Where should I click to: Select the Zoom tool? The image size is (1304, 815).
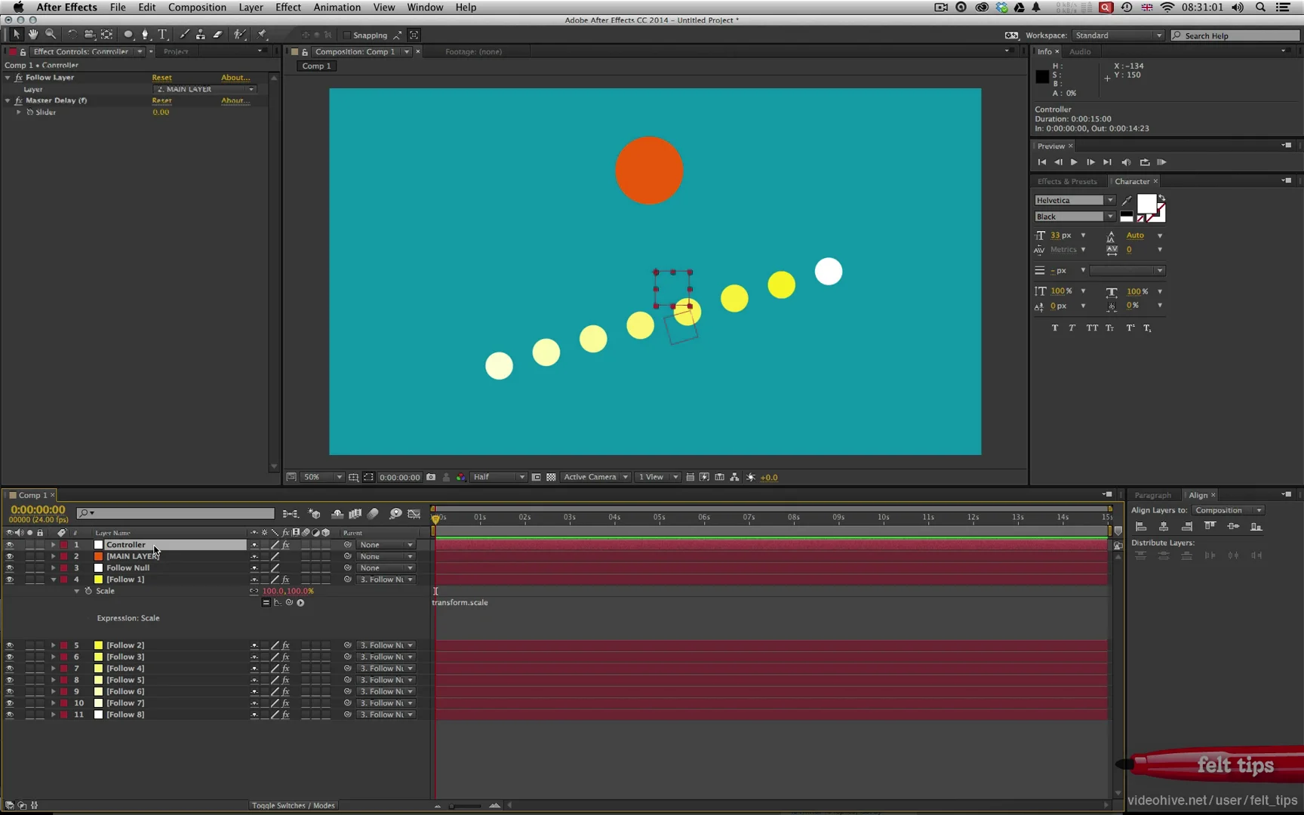coord(51,34)
